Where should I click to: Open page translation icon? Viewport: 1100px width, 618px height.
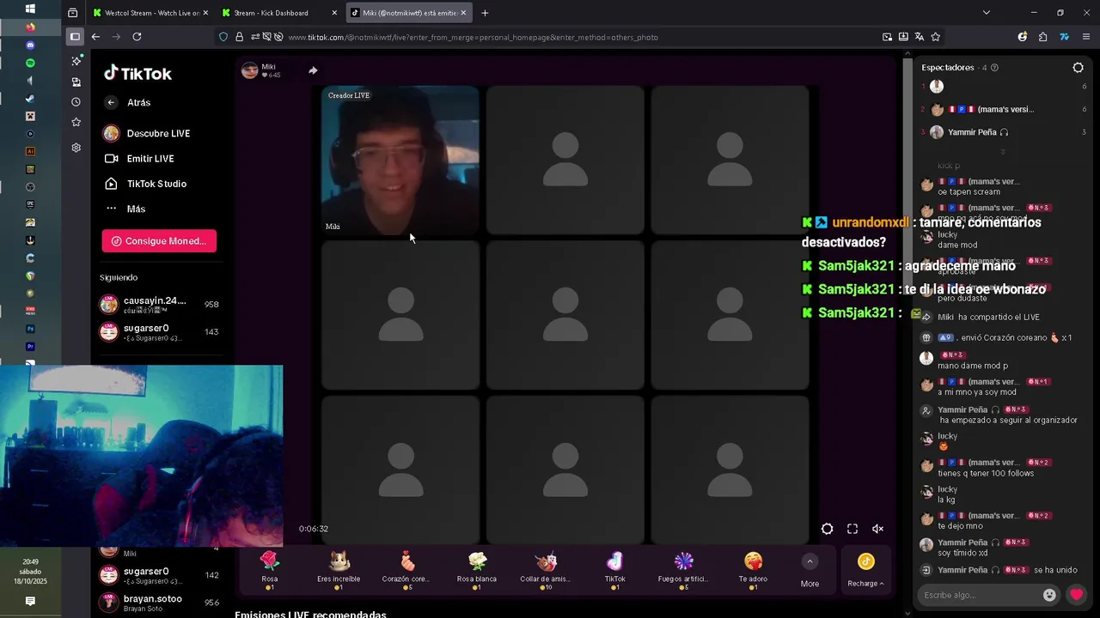tap(920, 37)
